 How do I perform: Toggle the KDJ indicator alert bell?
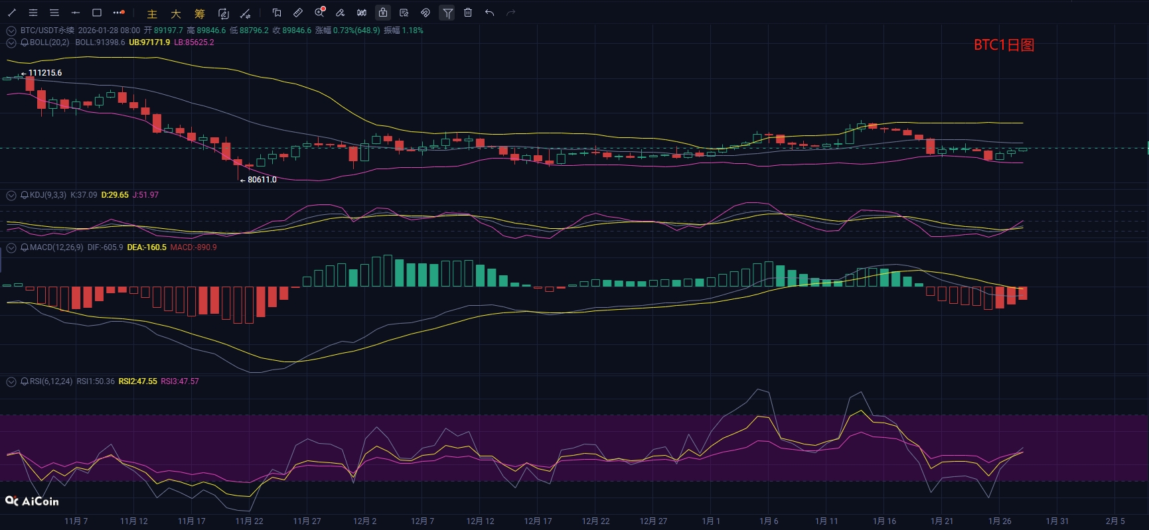pos(25,195)
